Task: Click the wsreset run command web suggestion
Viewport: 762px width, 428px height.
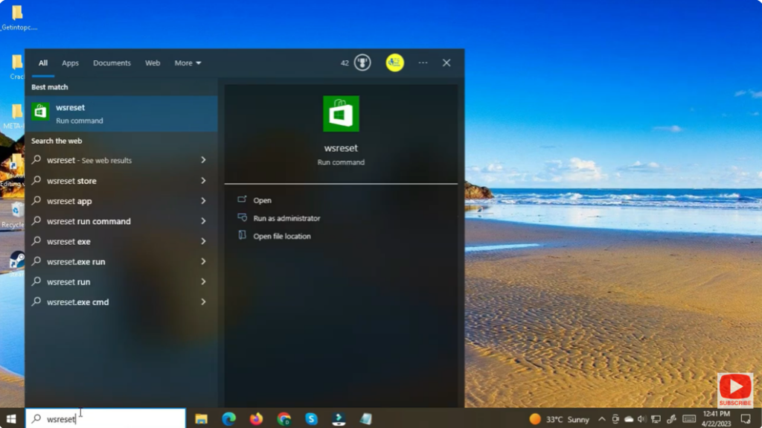Action: pos(89,221)
